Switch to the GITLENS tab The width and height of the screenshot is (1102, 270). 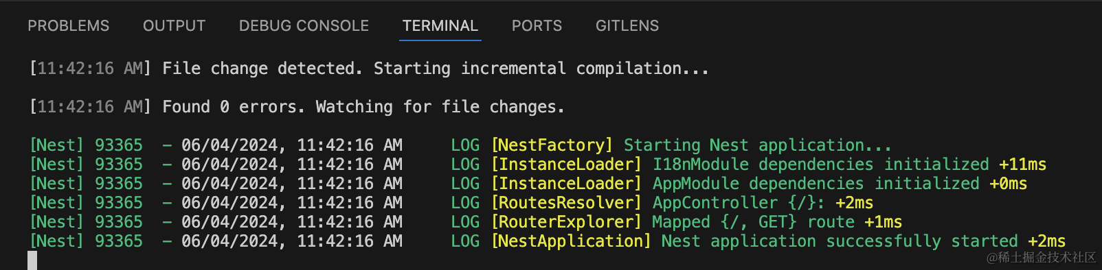coord(627,26)
